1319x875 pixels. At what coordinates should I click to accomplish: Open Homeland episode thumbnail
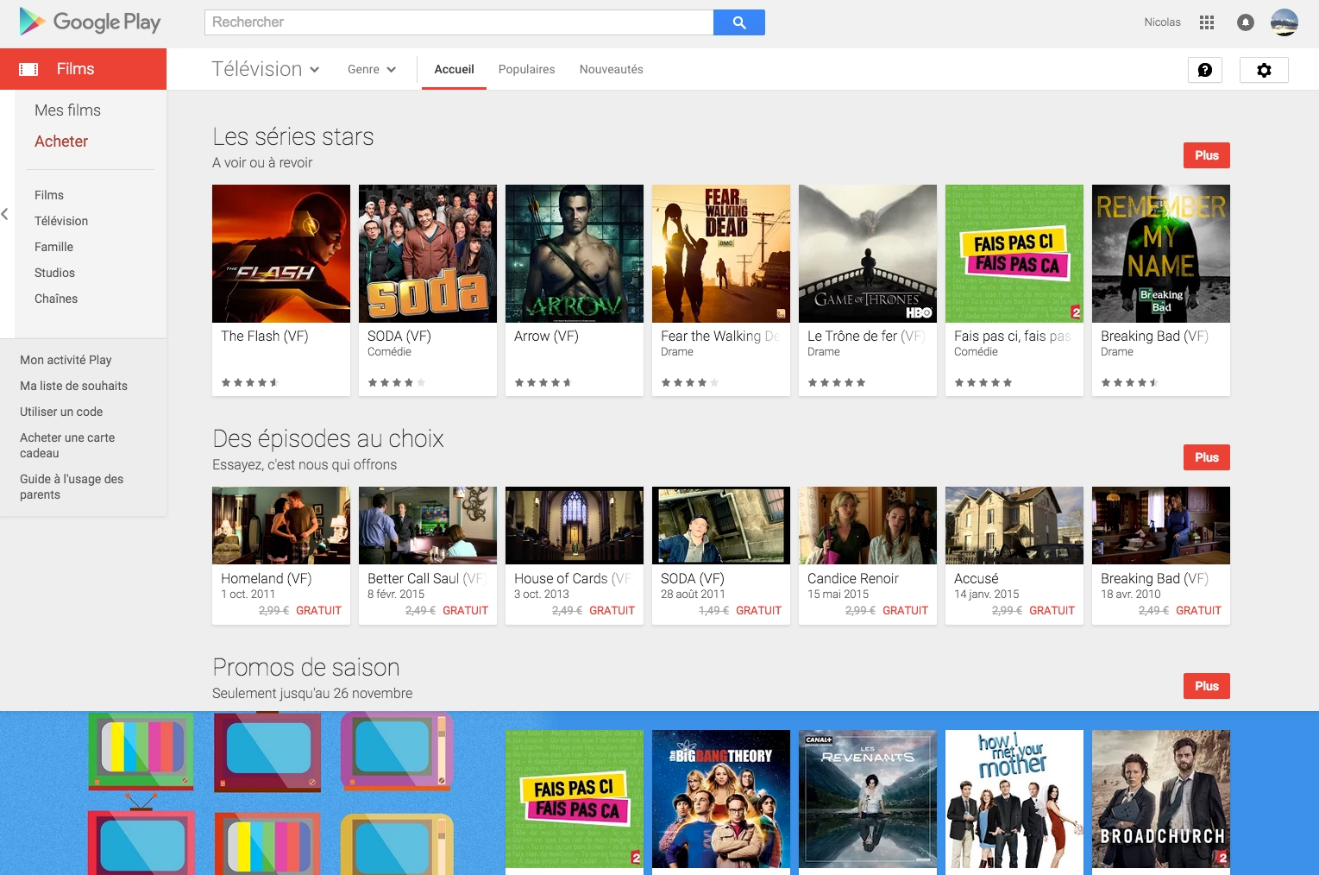(281, 526)
